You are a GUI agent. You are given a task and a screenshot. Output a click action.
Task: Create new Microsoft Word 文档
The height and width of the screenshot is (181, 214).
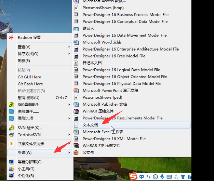coord(132,42)
